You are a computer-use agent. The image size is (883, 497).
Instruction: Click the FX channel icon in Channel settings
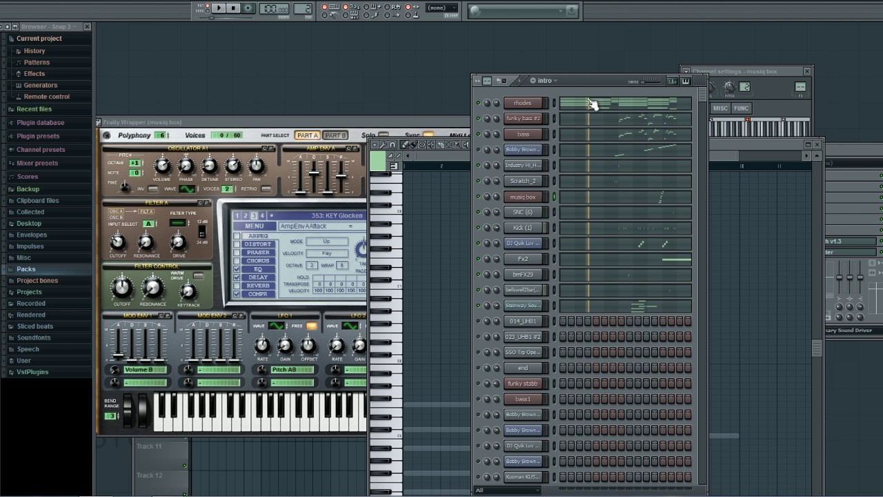[800, 87]
